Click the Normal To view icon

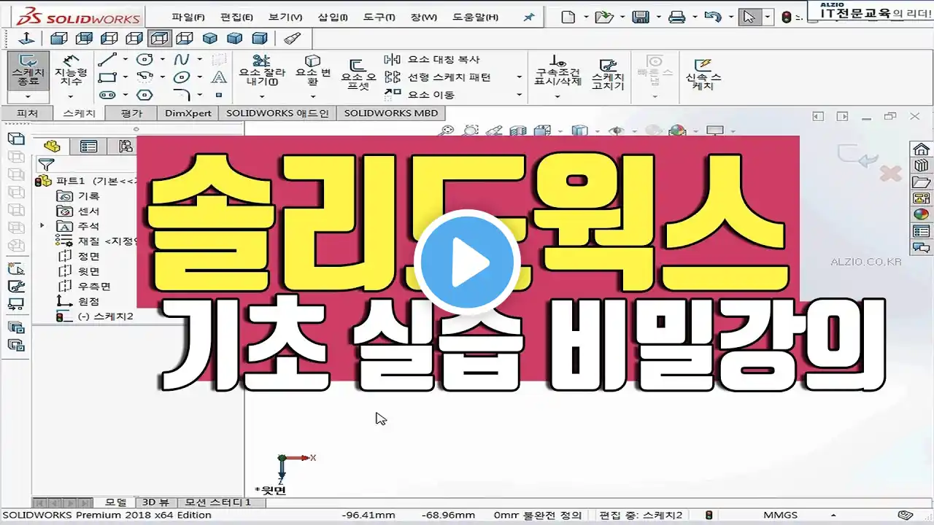(x=26, y=38)
